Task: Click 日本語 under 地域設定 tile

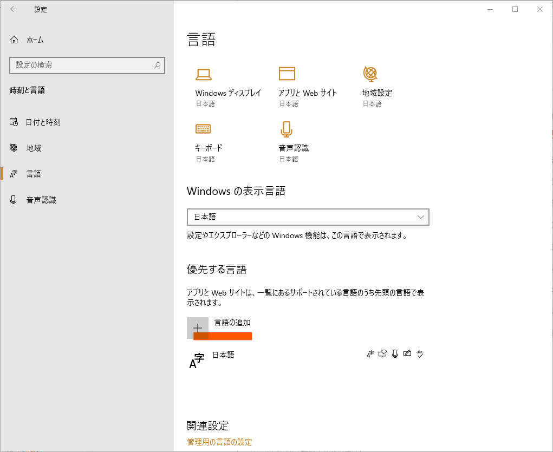Action: 372,103
